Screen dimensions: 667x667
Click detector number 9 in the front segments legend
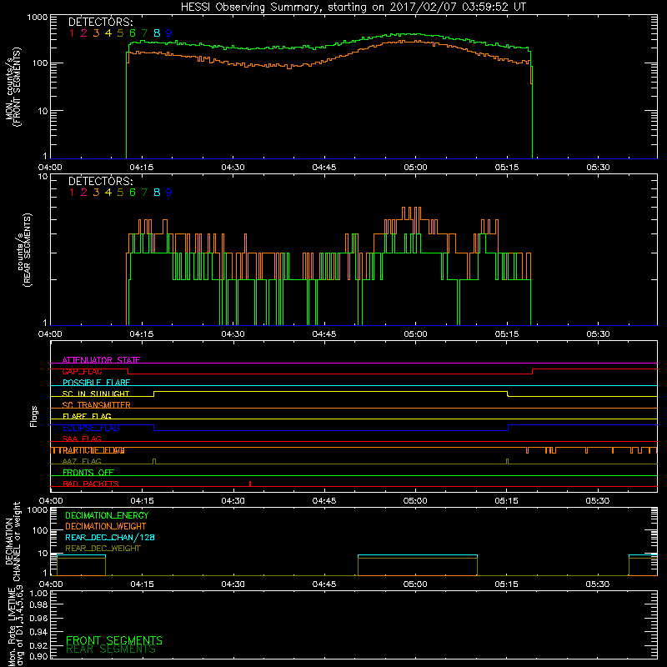169,33
